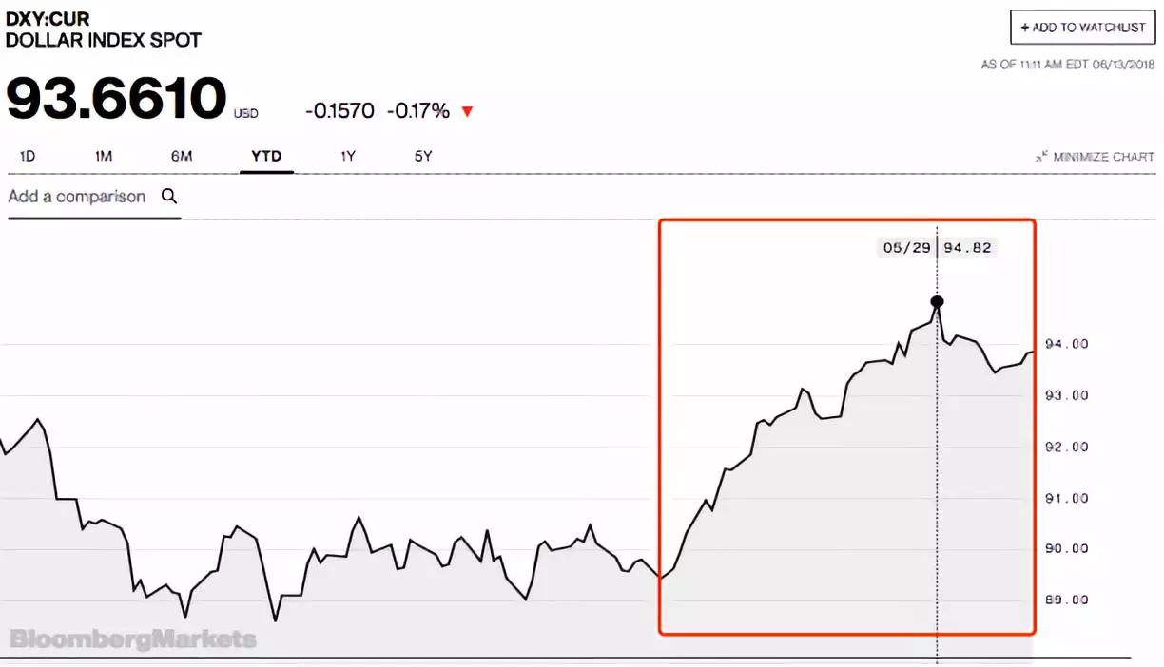
Task: Select the YTD time range tab
Action: coord(266,156)
